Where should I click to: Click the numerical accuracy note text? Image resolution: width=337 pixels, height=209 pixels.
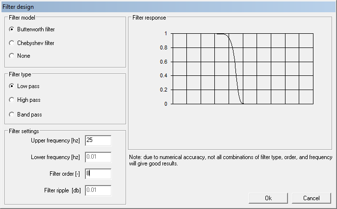tap(231, 161)
